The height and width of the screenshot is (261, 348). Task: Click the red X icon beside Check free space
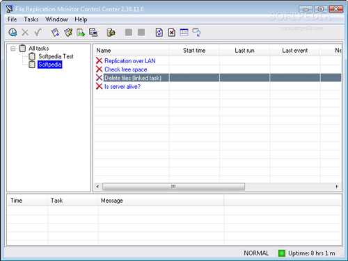pos(99,69)
